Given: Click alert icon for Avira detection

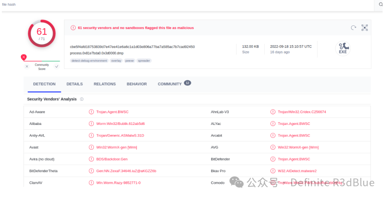Looking at the screenshot, I should (91, 159).
